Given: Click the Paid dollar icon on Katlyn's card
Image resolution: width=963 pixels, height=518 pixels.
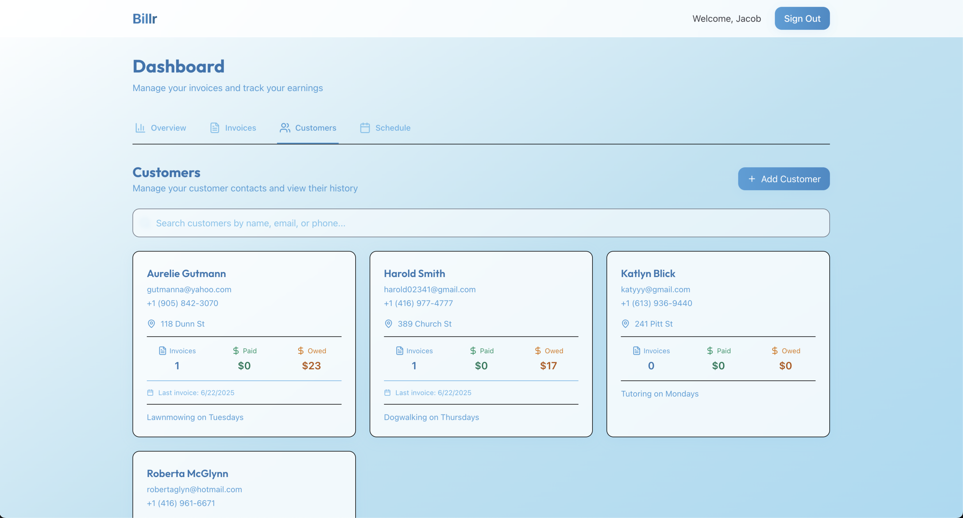Looking at the screenshot, I should (x=710, y=351).
